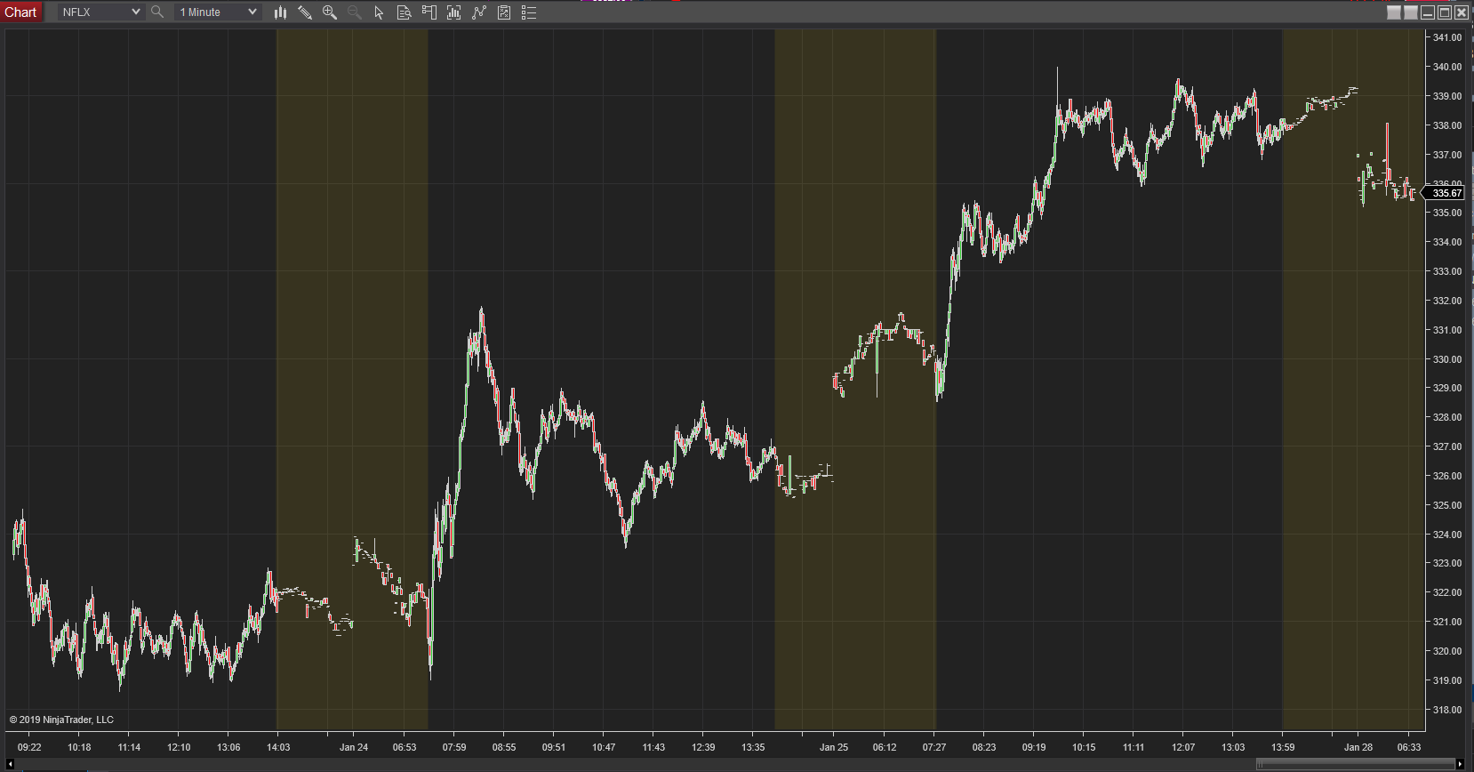Click the 07:59 time axis label
Viewport: 1474px width, 772px height.
pos(454,747)
